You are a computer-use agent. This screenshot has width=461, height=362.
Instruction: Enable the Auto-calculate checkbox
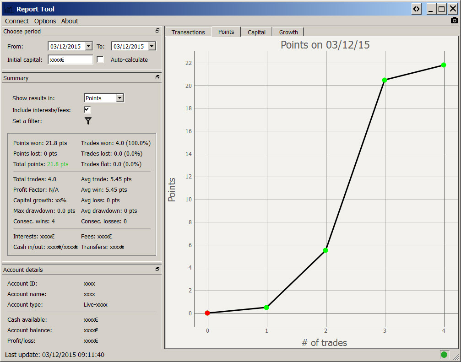point(100,59)
